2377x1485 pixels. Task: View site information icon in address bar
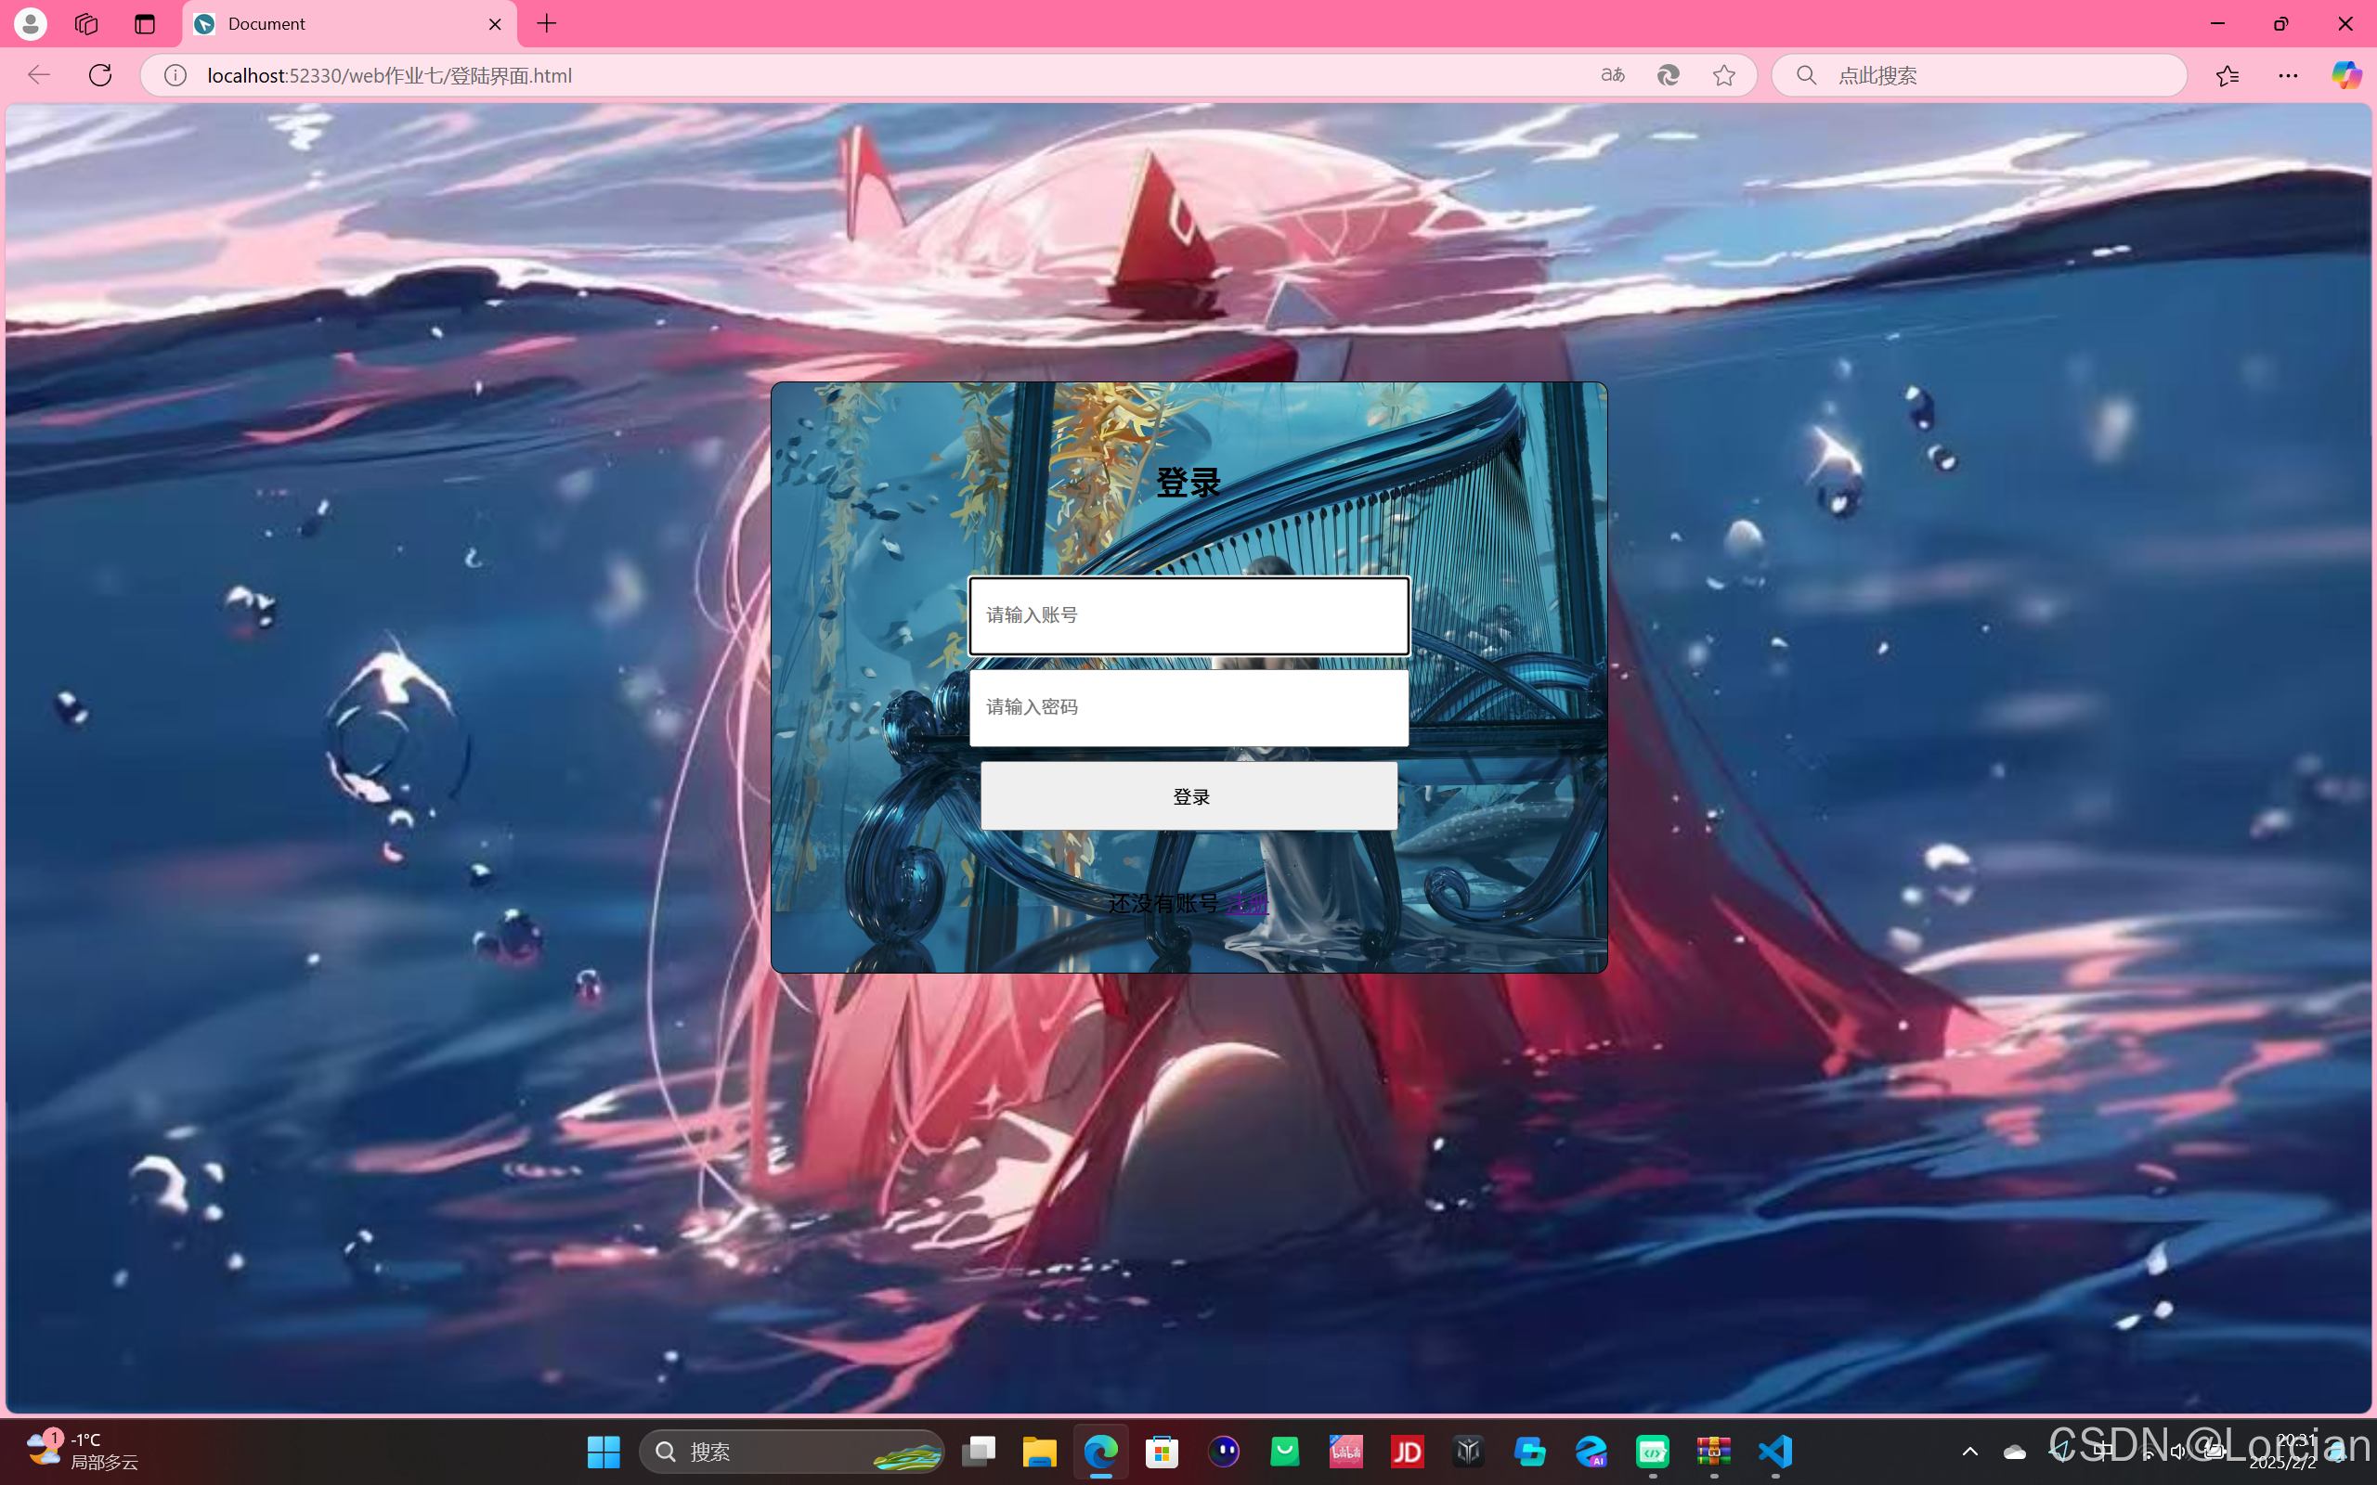coord(175,75)
